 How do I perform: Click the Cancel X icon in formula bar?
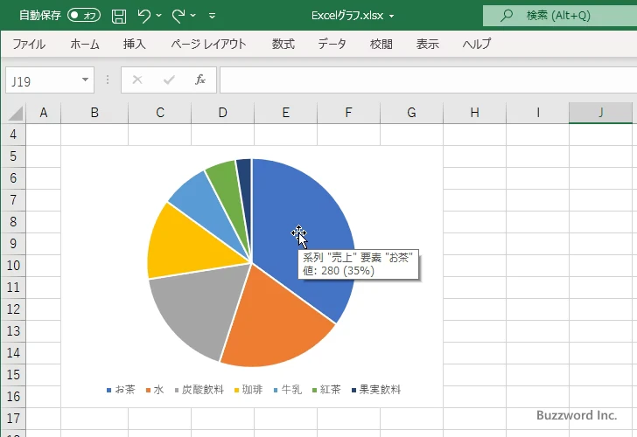pyautogui.click(x=137, y=80)
